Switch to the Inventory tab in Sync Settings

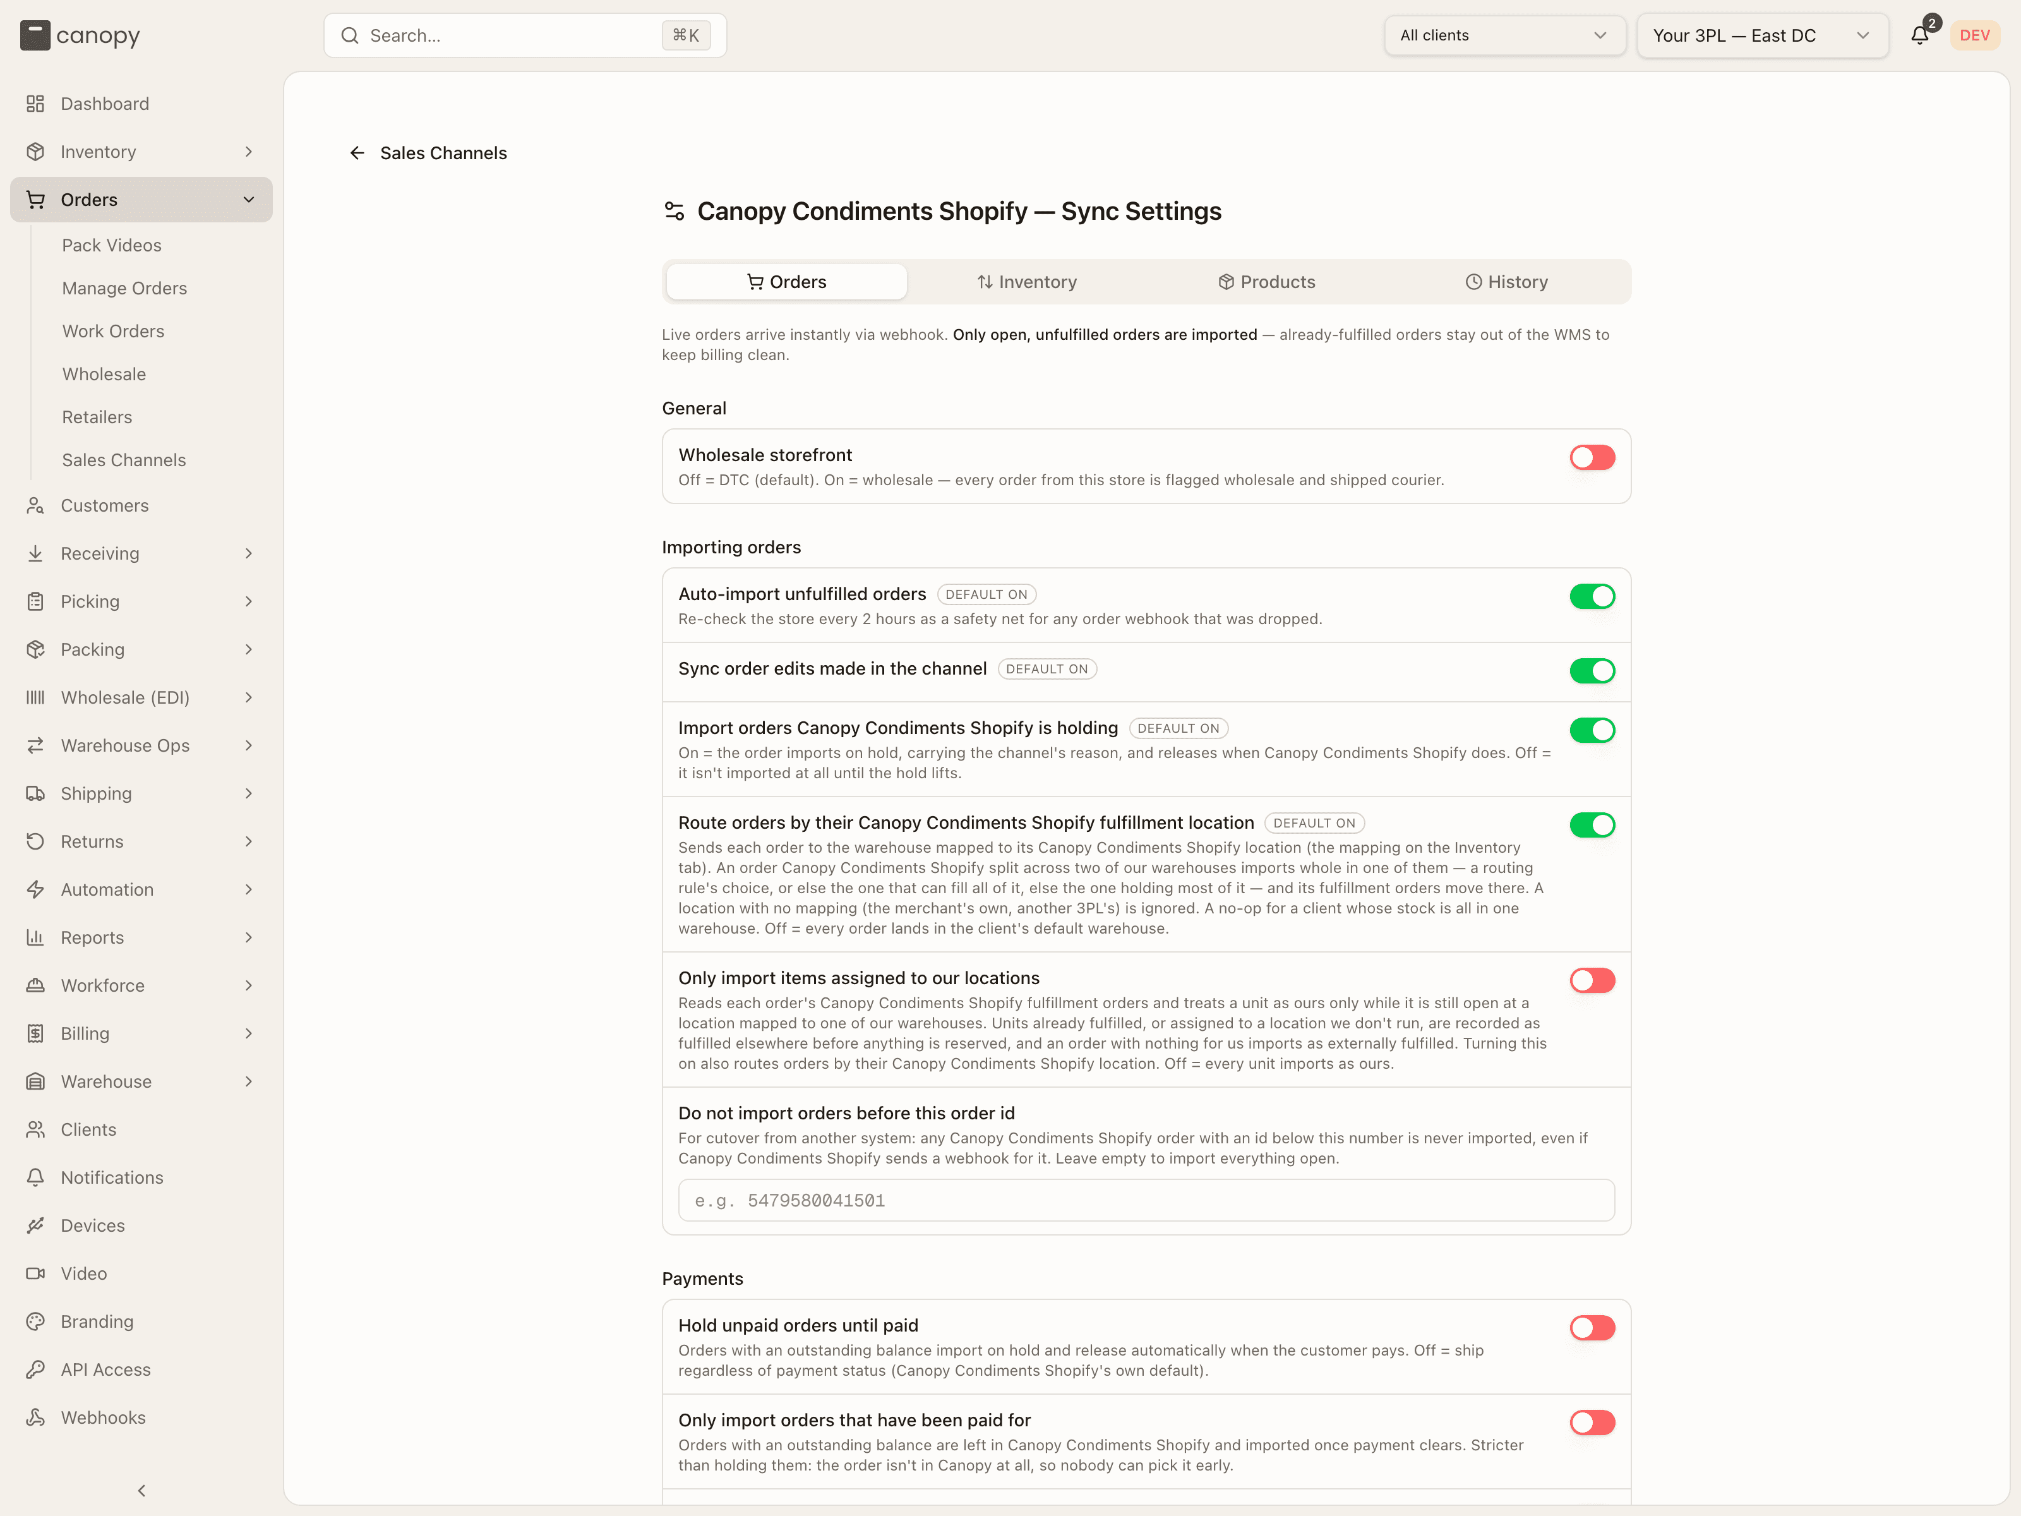[x=1026, y=282]
